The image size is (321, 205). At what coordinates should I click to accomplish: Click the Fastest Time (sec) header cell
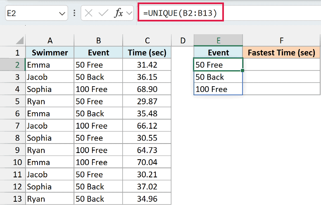tap(281, 52)
